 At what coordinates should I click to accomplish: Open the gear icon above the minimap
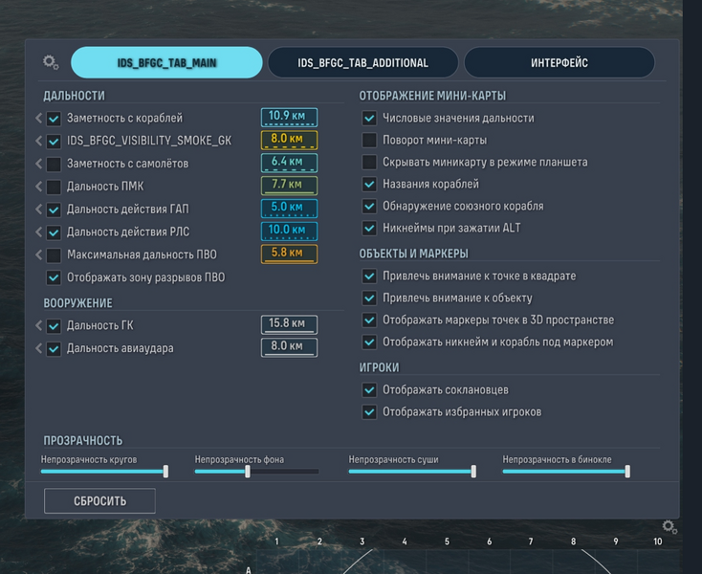(669, 526)
